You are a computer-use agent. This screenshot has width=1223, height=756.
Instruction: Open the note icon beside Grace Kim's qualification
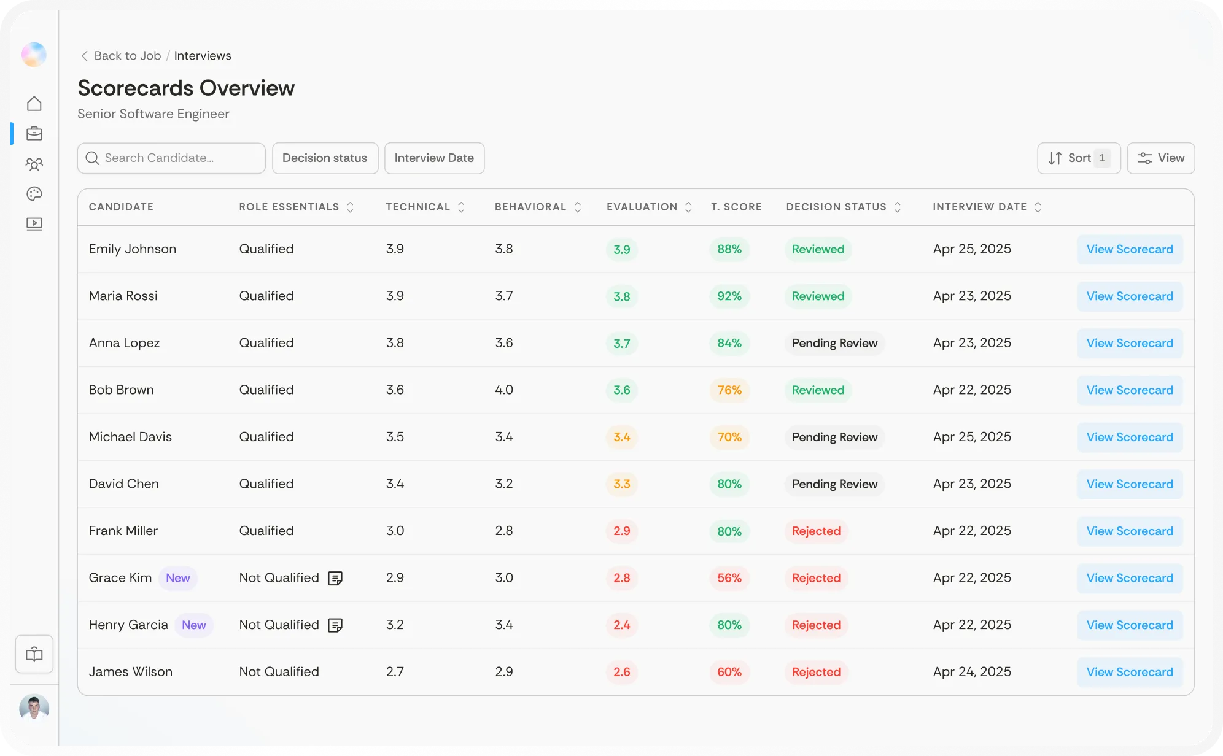[x=335, y=578]
